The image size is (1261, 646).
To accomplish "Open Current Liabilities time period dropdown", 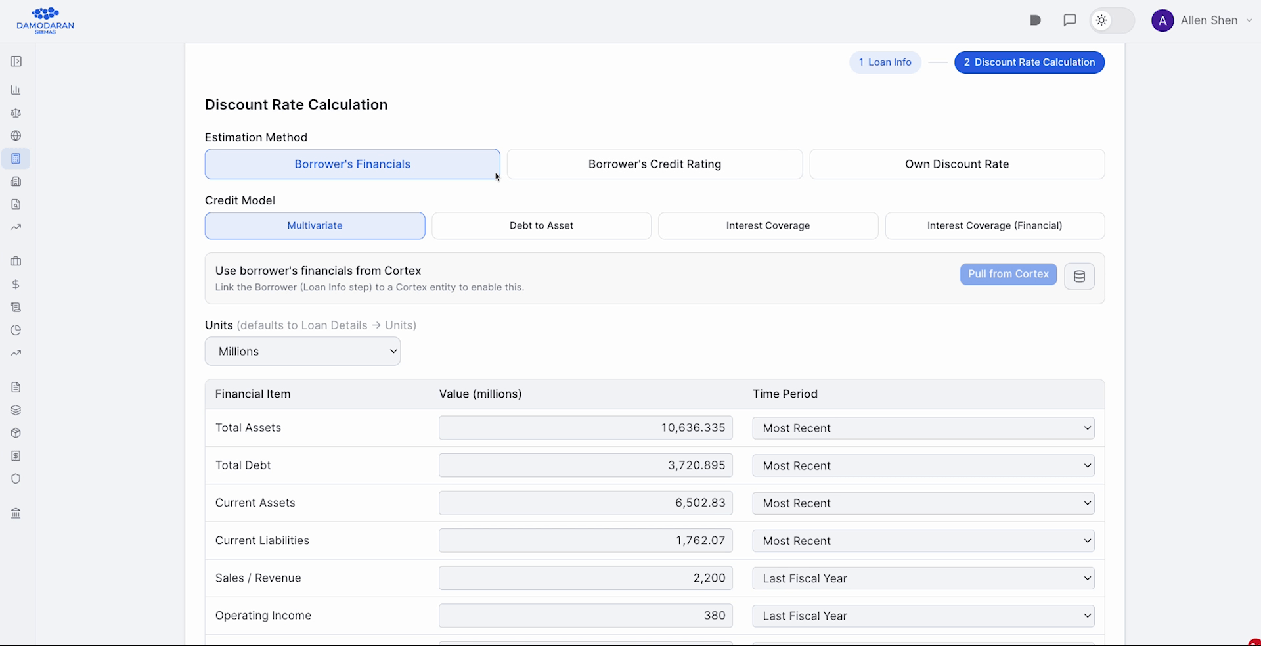I will tap(923, 541).
